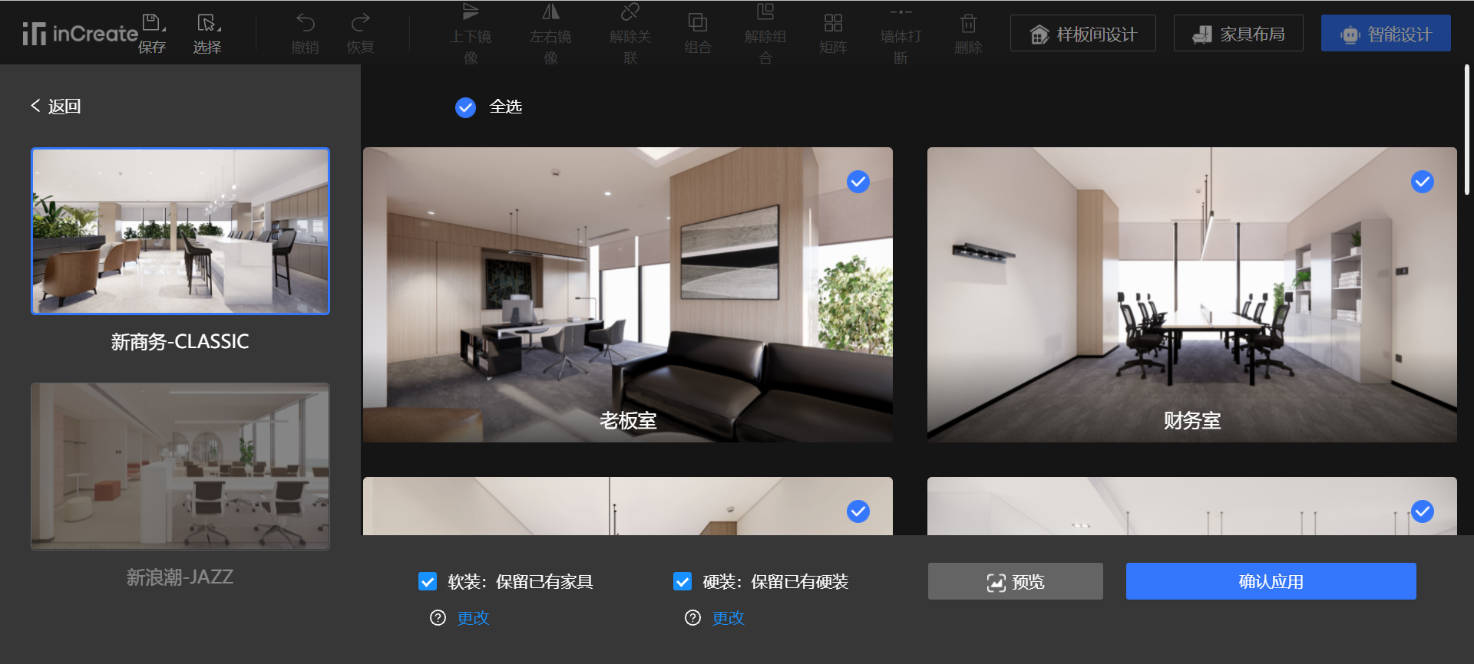This screenshot has width=1474, height=664.
Task: Click the Group (组合) icon
Action: click(x=698, y=22)
